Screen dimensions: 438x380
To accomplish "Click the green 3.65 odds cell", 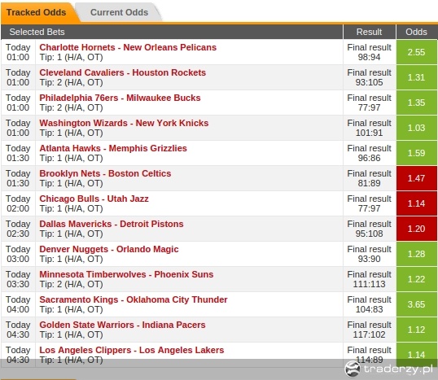I will tap(417, 304).
